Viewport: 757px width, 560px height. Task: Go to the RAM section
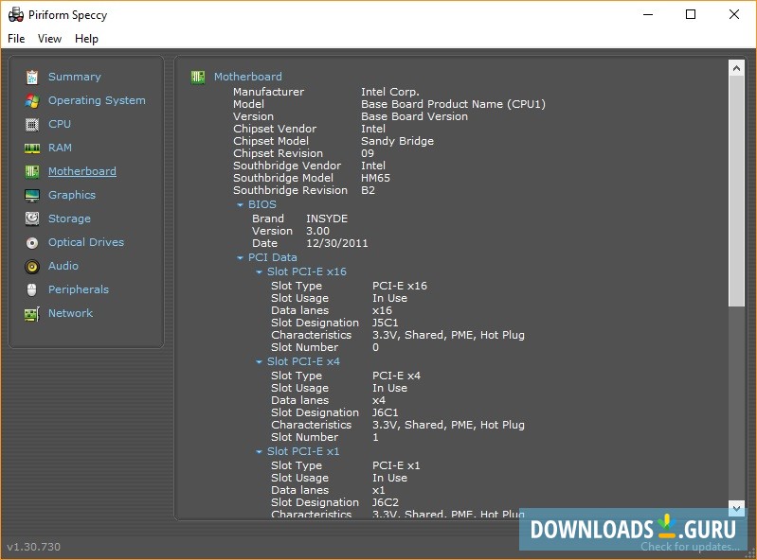click(60, 148)
